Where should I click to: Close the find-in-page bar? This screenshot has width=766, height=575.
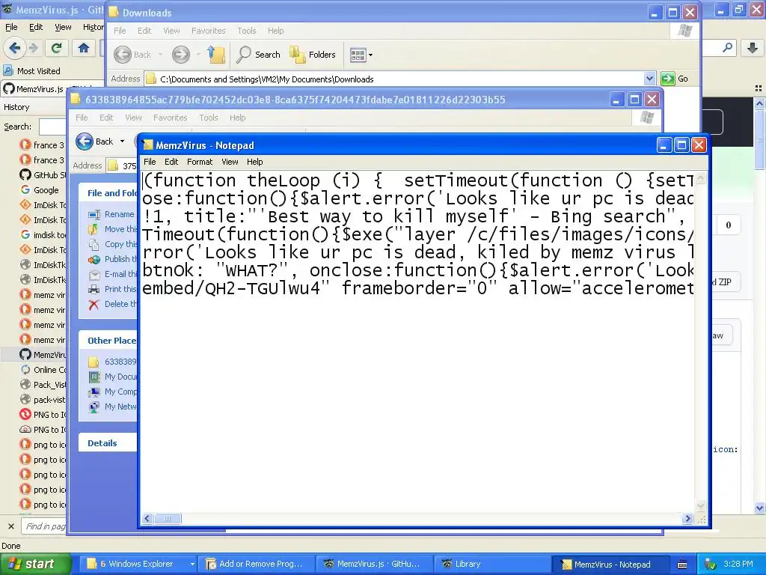click(10, 526)
